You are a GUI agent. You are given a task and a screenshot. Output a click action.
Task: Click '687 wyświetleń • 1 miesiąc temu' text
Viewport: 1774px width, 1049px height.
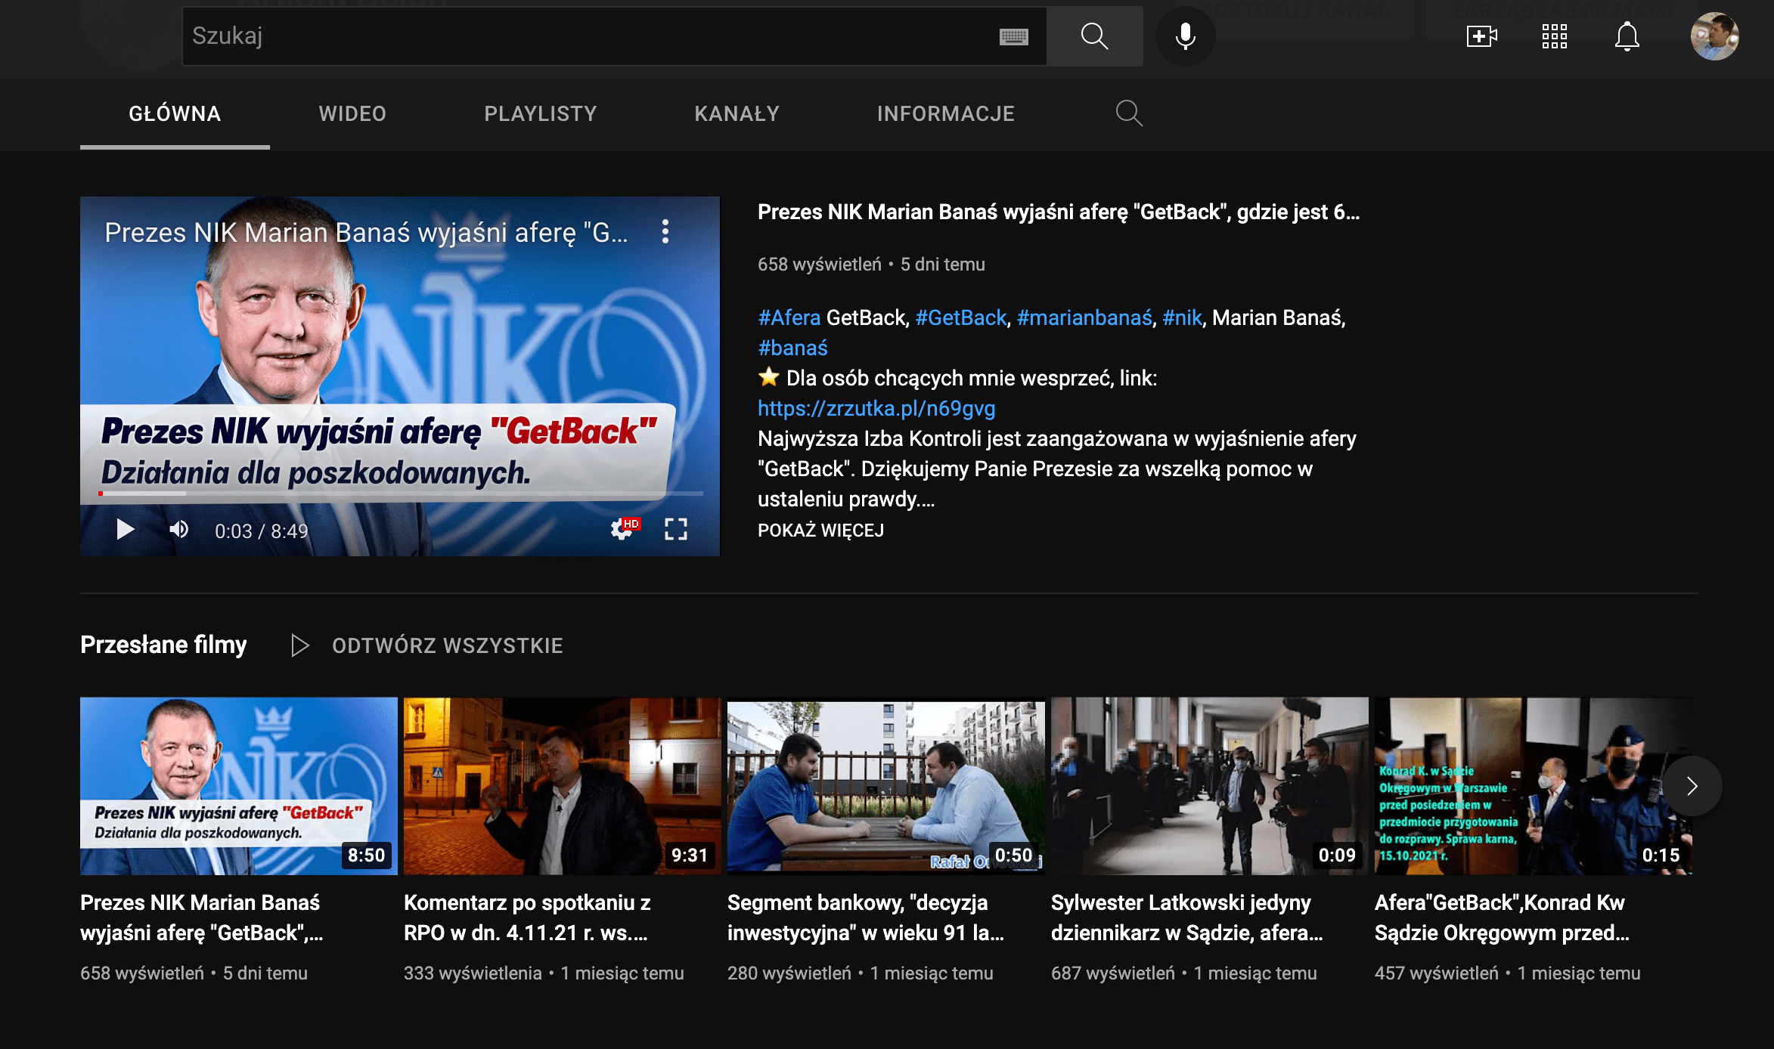pos(1184,973)
